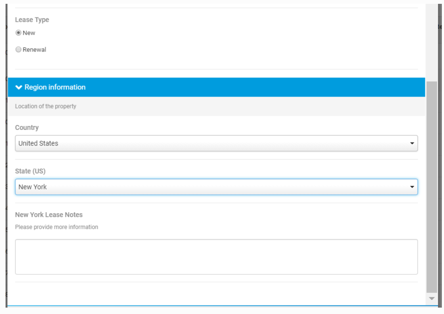Click "Please provide more information" helper text
This screenshot has width=444, height=314.
[57, 227]
